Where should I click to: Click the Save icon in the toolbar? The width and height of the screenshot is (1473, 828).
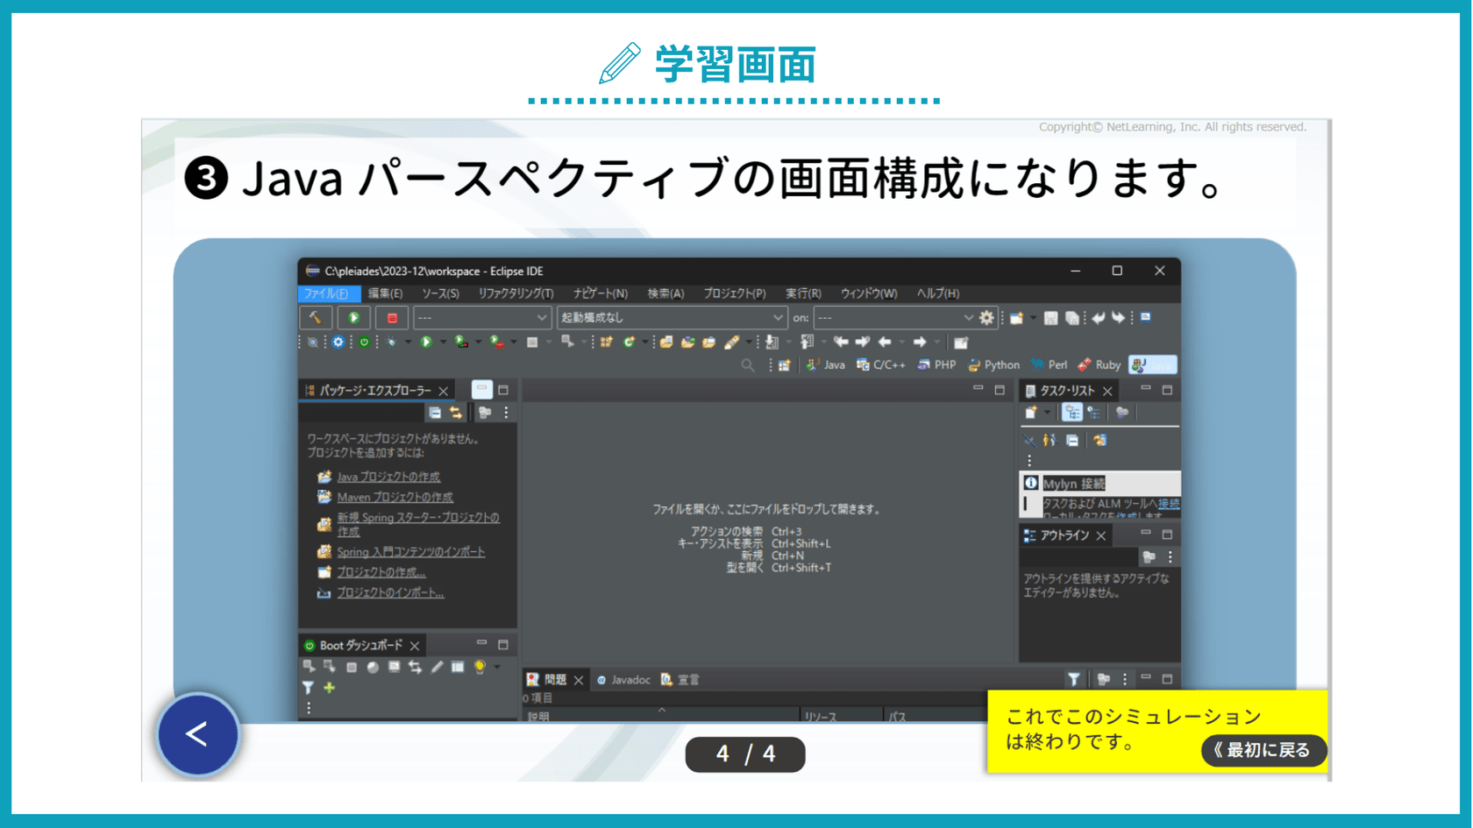pos(1050,317)
